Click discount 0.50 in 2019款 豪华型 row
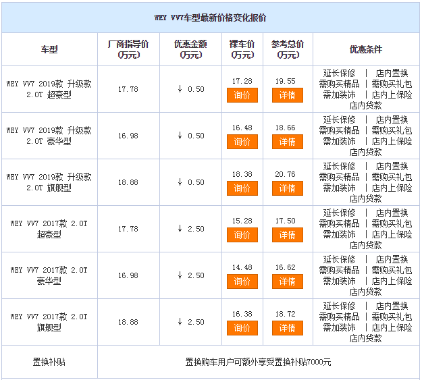The width and height of the screenshot is (422, 380). click(191, 136)
